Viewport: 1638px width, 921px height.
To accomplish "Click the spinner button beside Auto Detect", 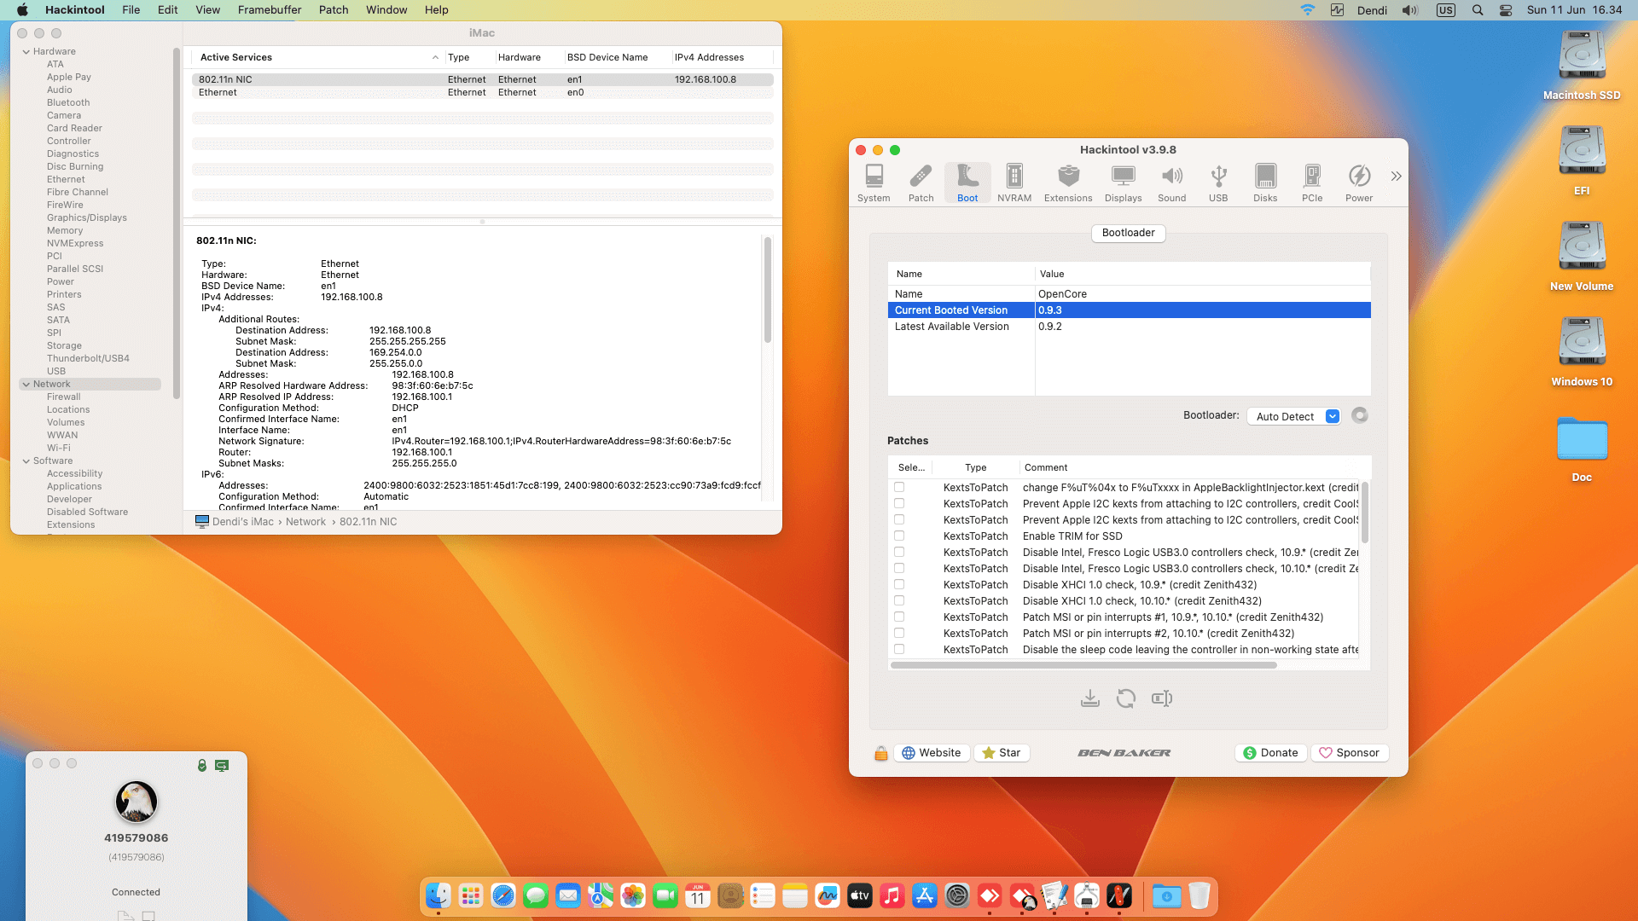I will [1360, 415].
